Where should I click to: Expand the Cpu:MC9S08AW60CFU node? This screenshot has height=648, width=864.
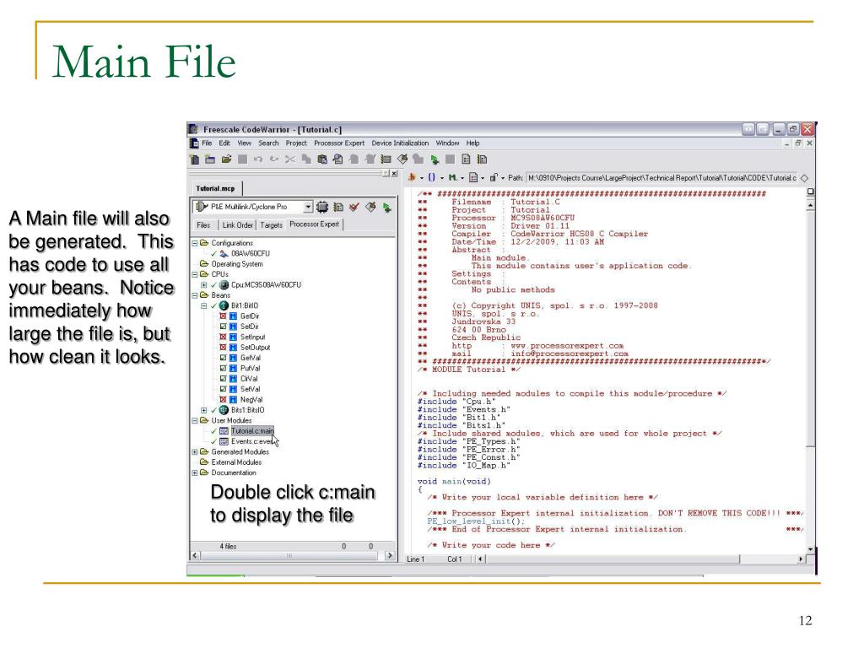[204, 285]
